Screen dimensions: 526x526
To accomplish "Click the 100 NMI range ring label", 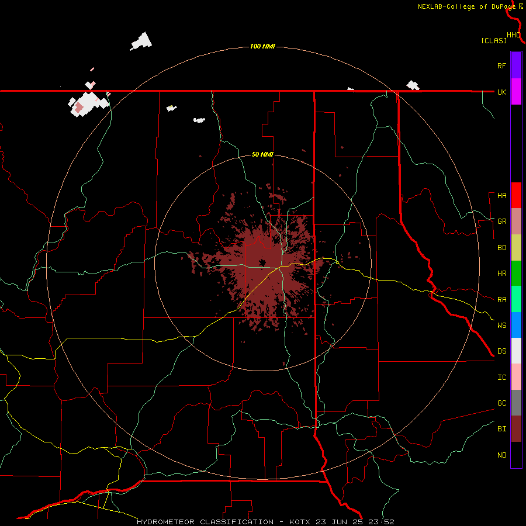I will coord(262,46).
